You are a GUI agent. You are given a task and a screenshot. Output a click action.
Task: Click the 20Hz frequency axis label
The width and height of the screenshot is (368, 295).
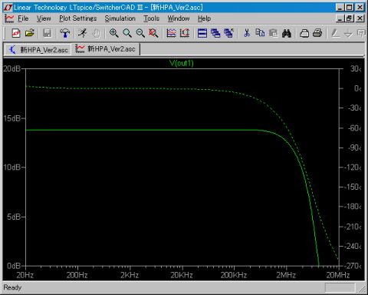[x=25, y=275]
